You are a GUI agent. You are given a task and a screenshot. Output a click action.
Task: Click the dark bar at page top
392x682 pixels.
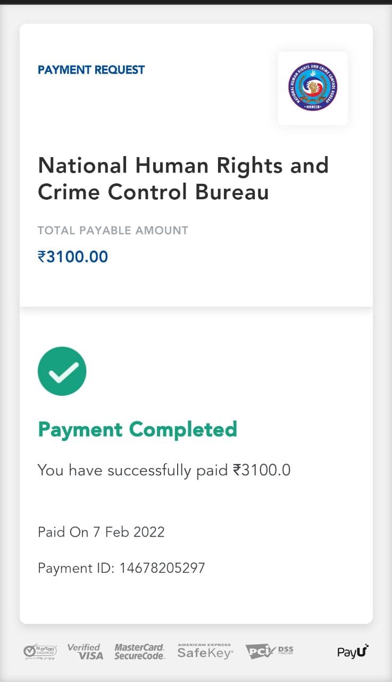point(196,2)
